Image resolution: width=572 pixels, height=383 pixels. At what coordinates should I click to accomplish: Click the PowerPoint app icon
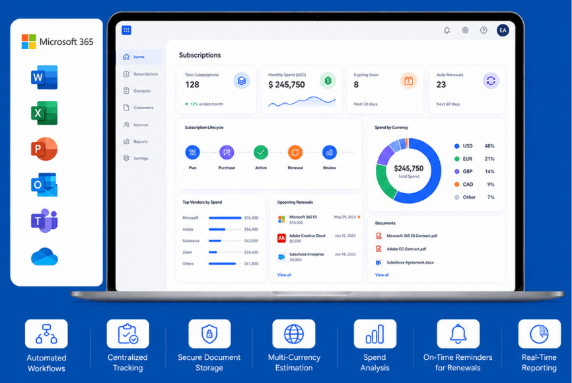coord(44,149)
